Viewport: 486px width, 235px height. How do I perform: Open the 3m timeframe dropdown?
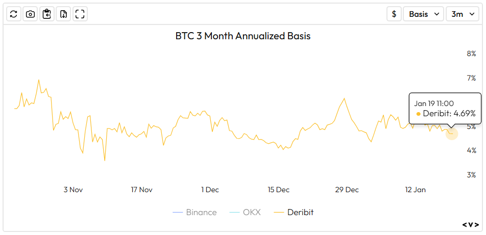tap(462, 14)
